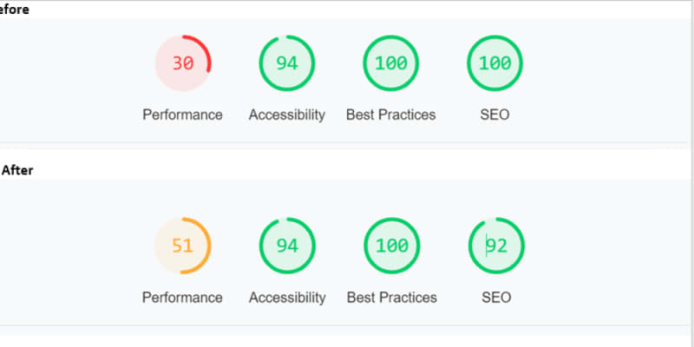Click the After heading text
Screen dimensions: 694x347
tap(17, 171)
